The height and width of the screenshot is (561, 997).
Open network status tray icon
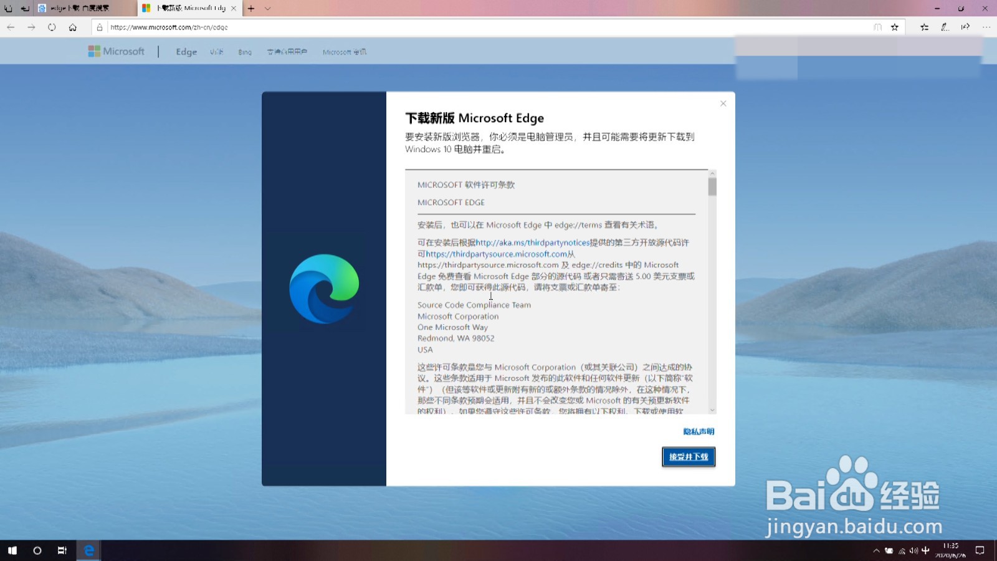902,550
